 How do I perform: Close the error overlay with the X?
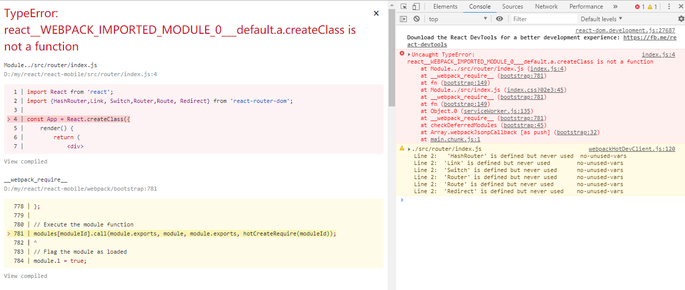(x=376, y=14)
